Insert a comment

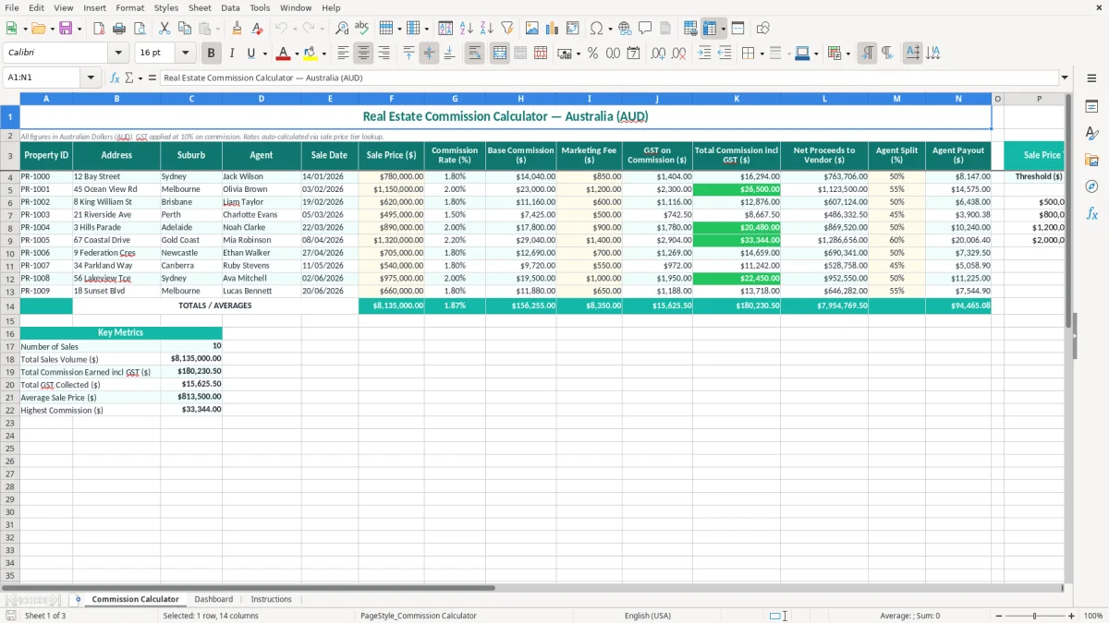click(x=645, y=29)
